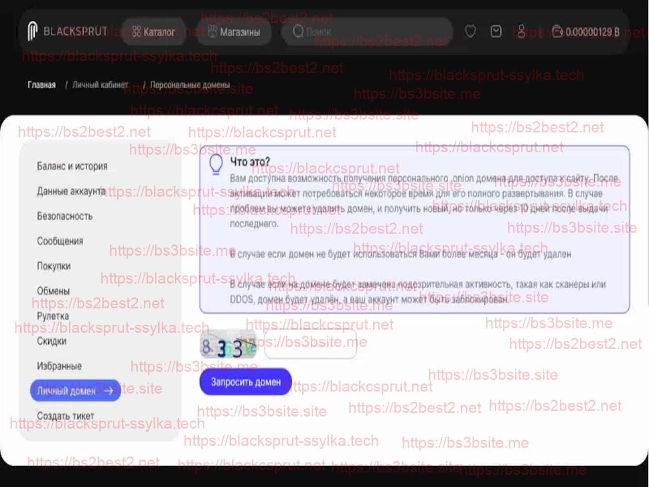Open favorites via heart icon

coord(471,31)
